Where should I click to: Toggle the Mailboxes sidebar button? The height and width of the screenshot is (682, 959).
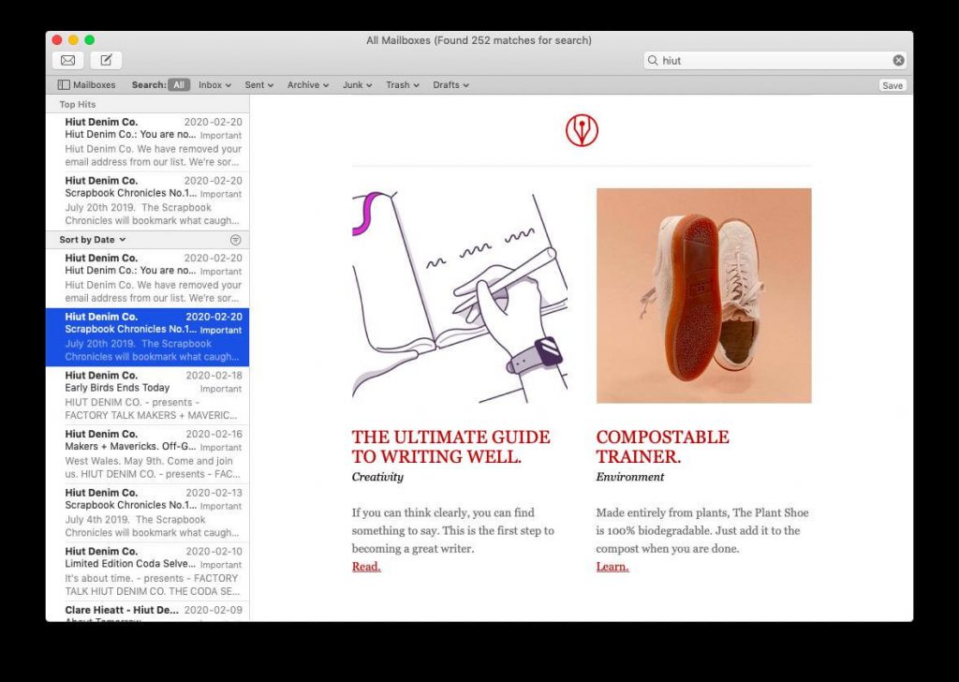(x=86, y=85)
